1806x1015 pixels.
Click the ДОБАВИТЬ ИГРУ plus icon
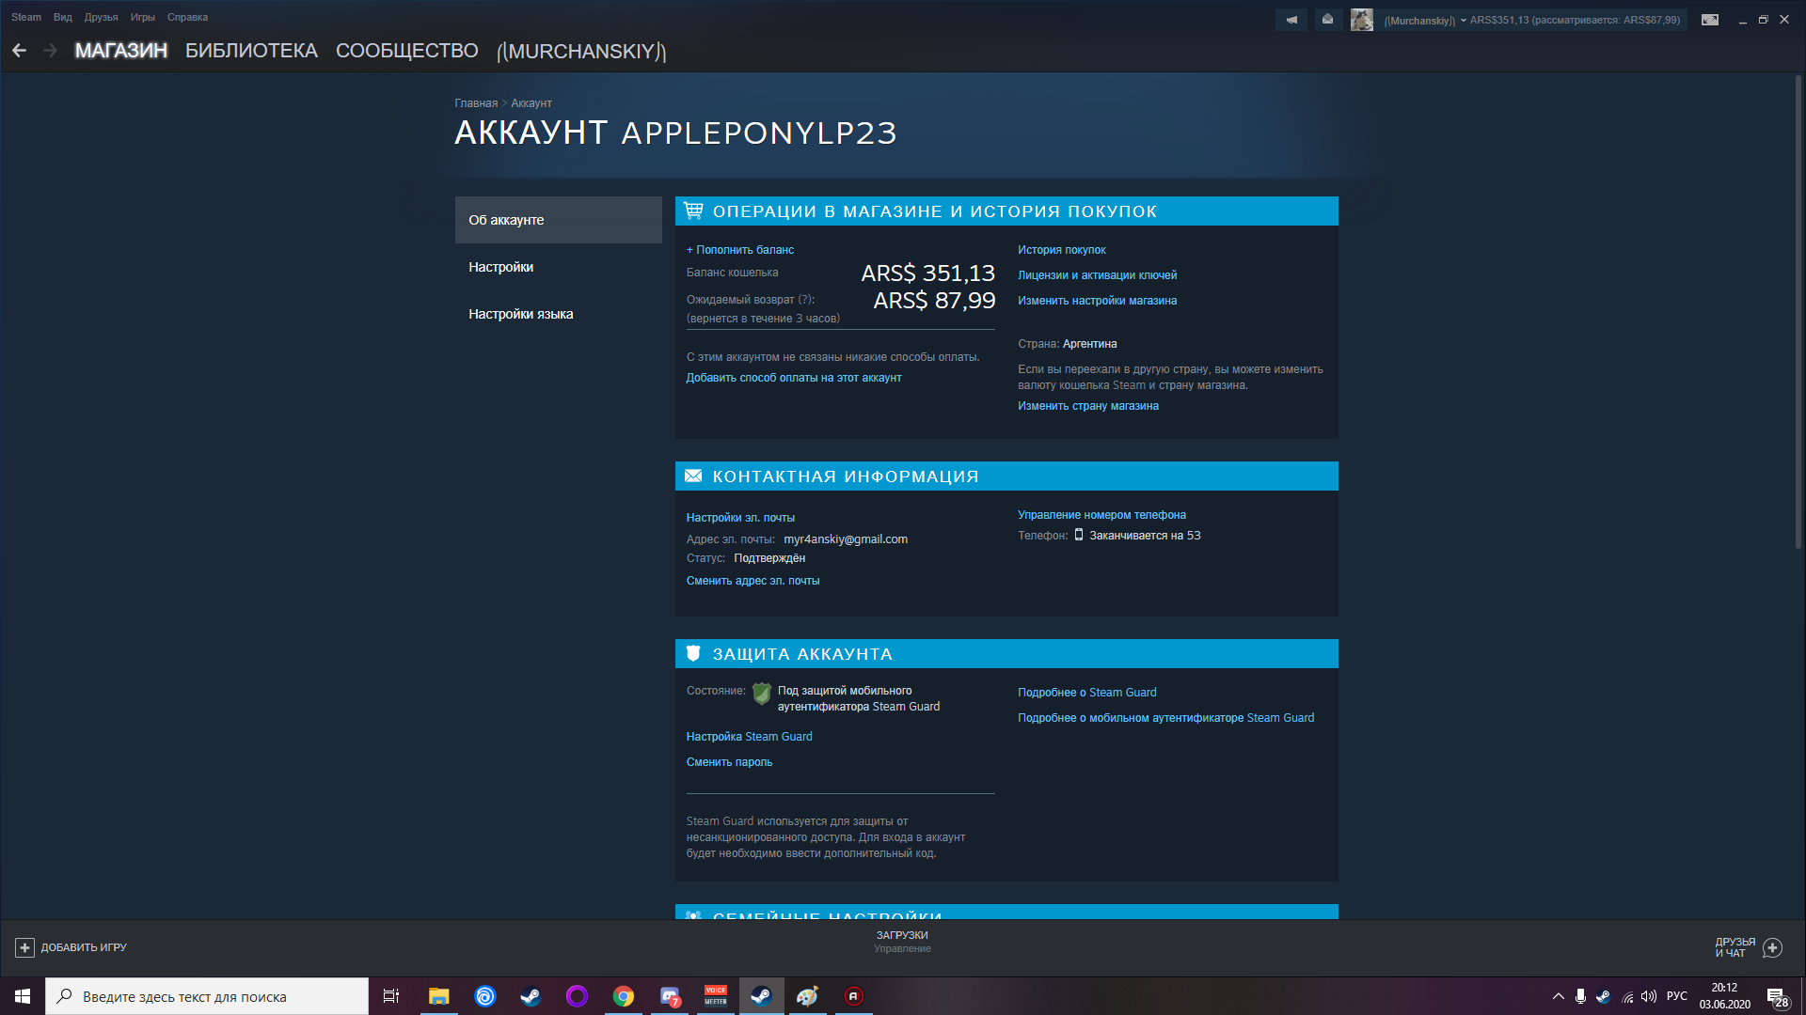pos(24,947)
